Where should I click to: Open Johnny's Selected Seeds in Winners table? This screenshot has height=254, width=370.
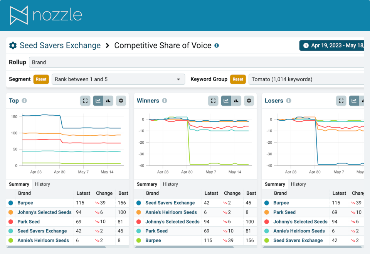point(172,222)
